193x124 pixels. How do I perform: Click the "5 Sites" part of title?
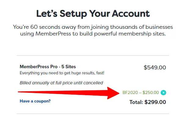click(x=69, y=67)
